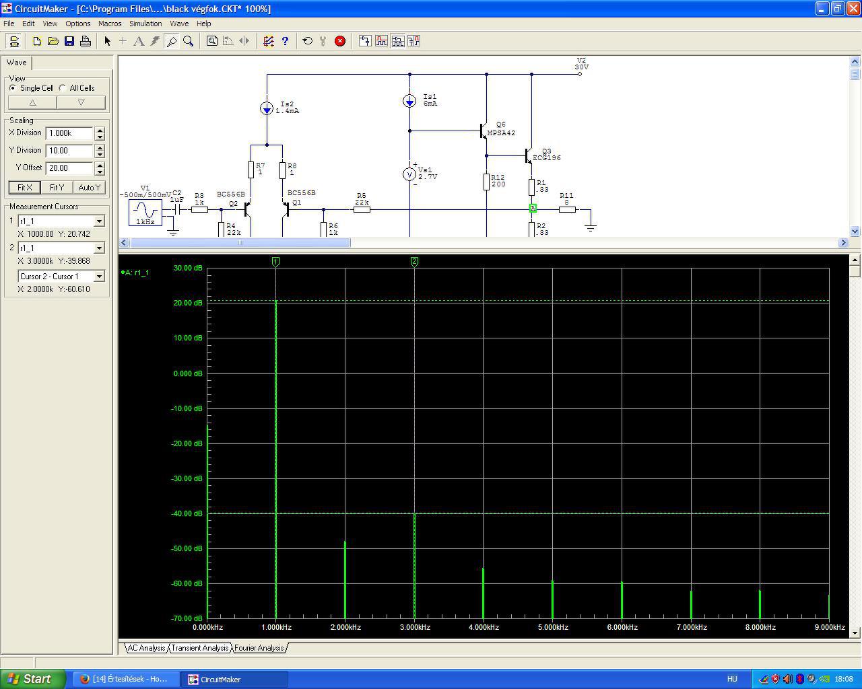Toggle cursor 1 marker on waveform
The height and width of the screenshot is (689, 862).
(275, 261)
